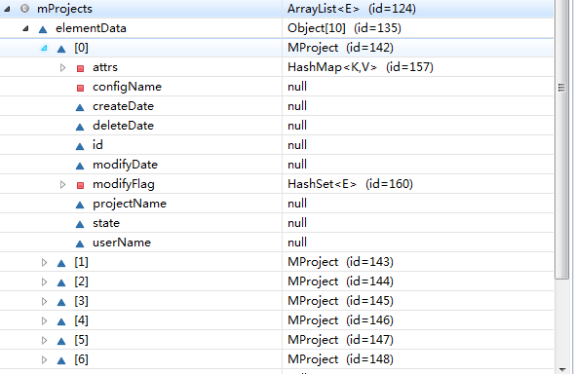Viewport: 574px width, 374px height.
Task: Select the configName field row
Action: [277, 87]
